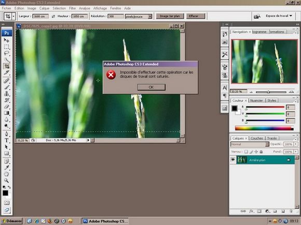Open the Fond fill slider arrow
301x225 pixels.
pyautogui.click(x=296, y=152)
